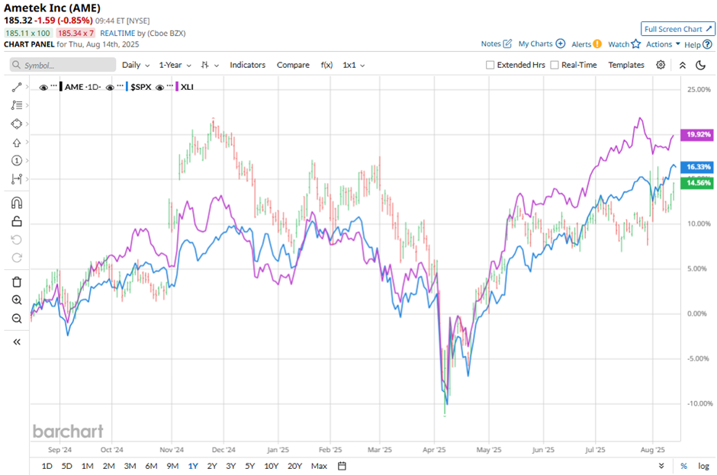Click the blue $SPX series color bar
This screenshot has height=475, width=717.
(x=127, y=86)
